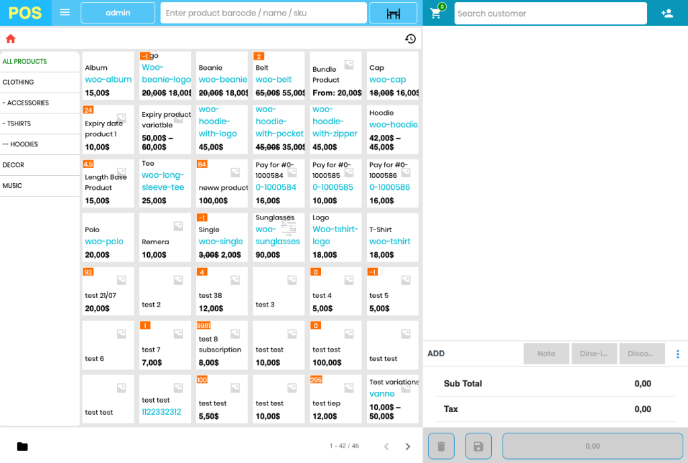Select the Music category

[x=40, y=185]
